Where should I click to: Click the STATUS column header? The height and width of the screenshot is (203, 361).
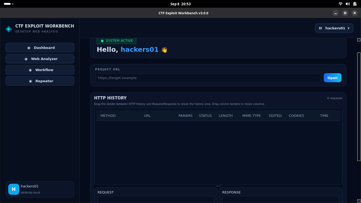(205, 116)
